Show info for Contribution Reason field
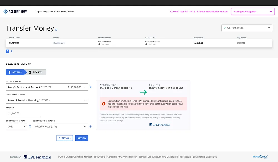The height and width of the screenshot is (162, 278). tap(90, 126)
